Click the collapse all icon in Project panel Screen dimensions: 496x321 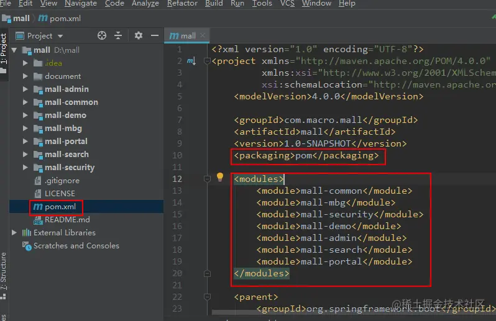click(x=118, y=35)
